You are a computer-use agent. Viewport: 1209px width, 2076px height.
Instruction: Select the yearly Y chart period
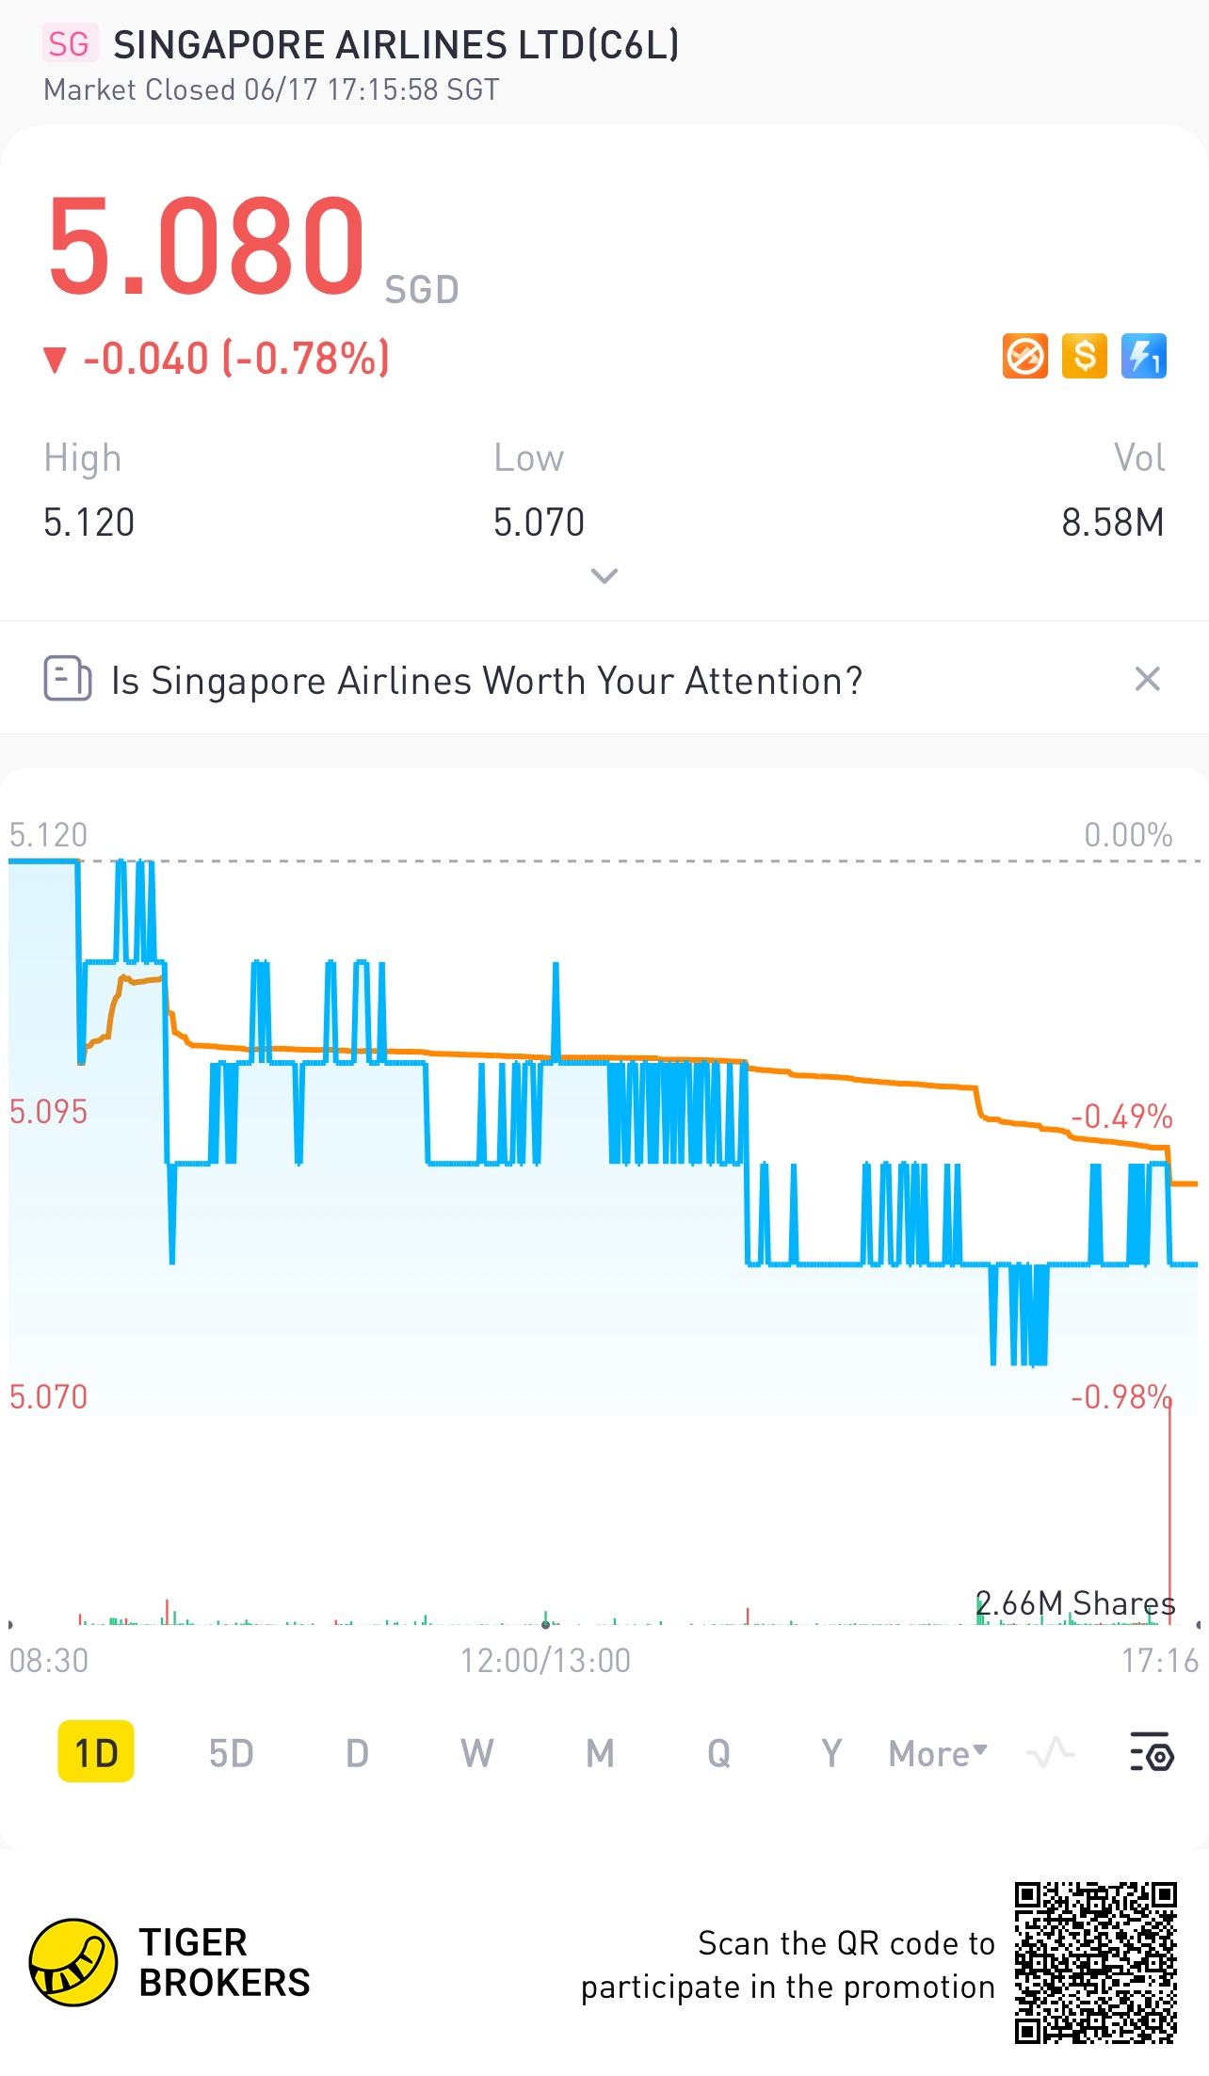pos(830,1753)
